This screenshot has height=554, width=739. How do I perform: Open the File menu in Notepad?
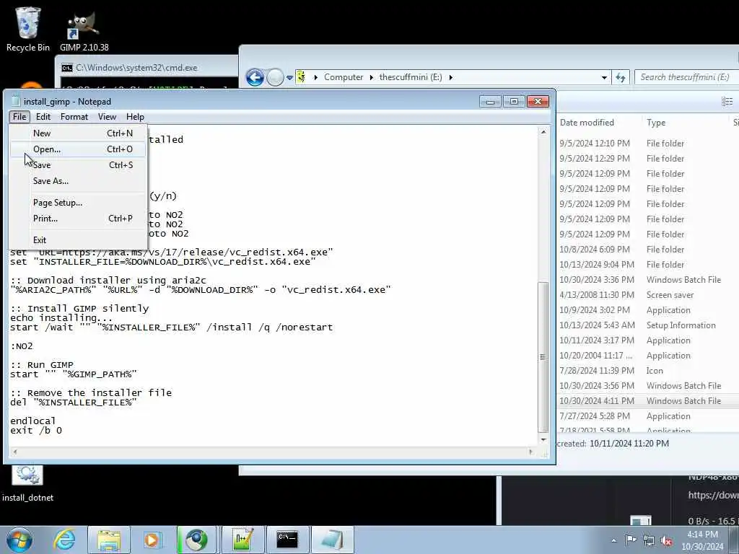click(19, 117)
